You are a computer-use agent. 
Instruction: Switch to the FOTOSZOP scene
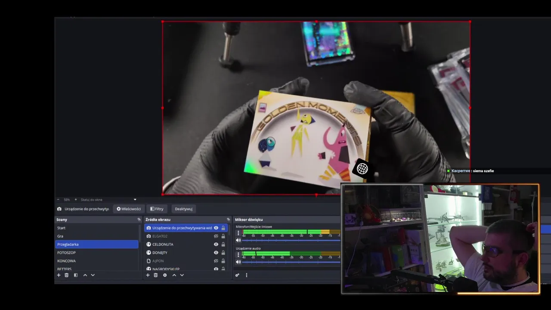tap(97, 252)
